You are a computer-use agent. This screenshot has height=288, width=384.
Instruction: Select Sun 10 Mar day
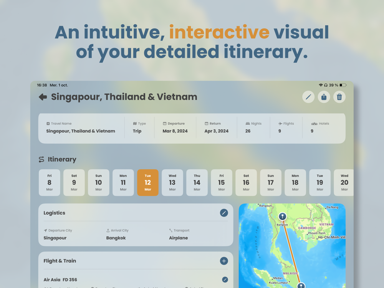click(99, 182)
